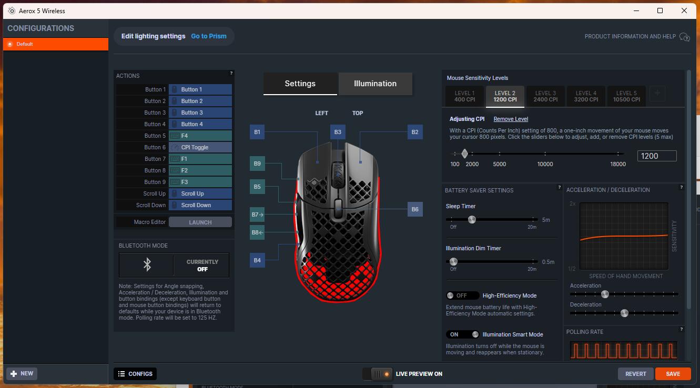
Task: Open the product information help chat icon
Action: click(684, 37)
